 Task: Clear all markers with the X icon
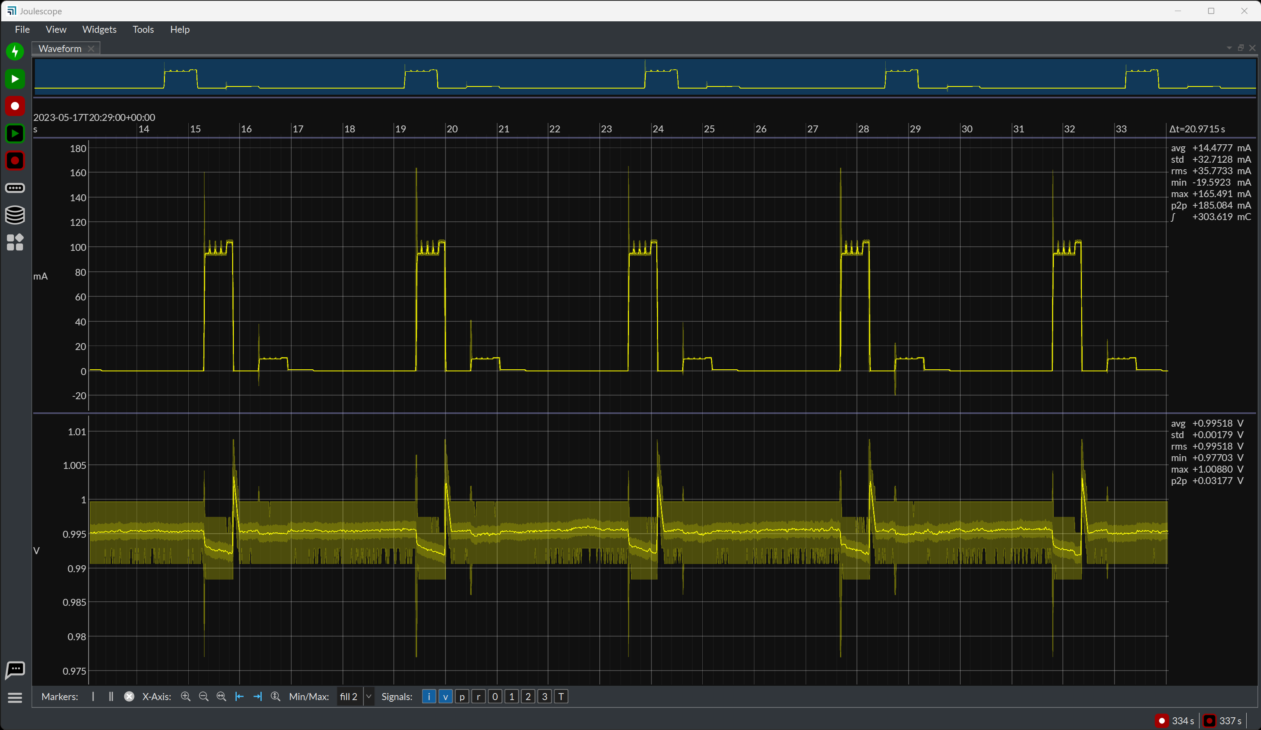pos(129,696)
